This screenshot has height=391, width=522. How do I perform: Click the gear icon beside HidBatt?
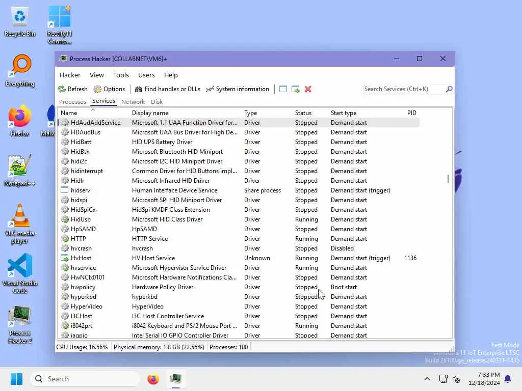pyautogui.click(x=65, y=142)
